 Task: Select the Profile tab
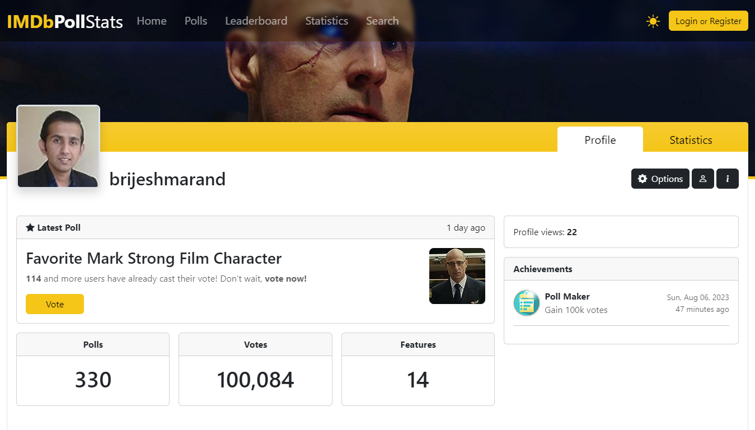(600, 140)
